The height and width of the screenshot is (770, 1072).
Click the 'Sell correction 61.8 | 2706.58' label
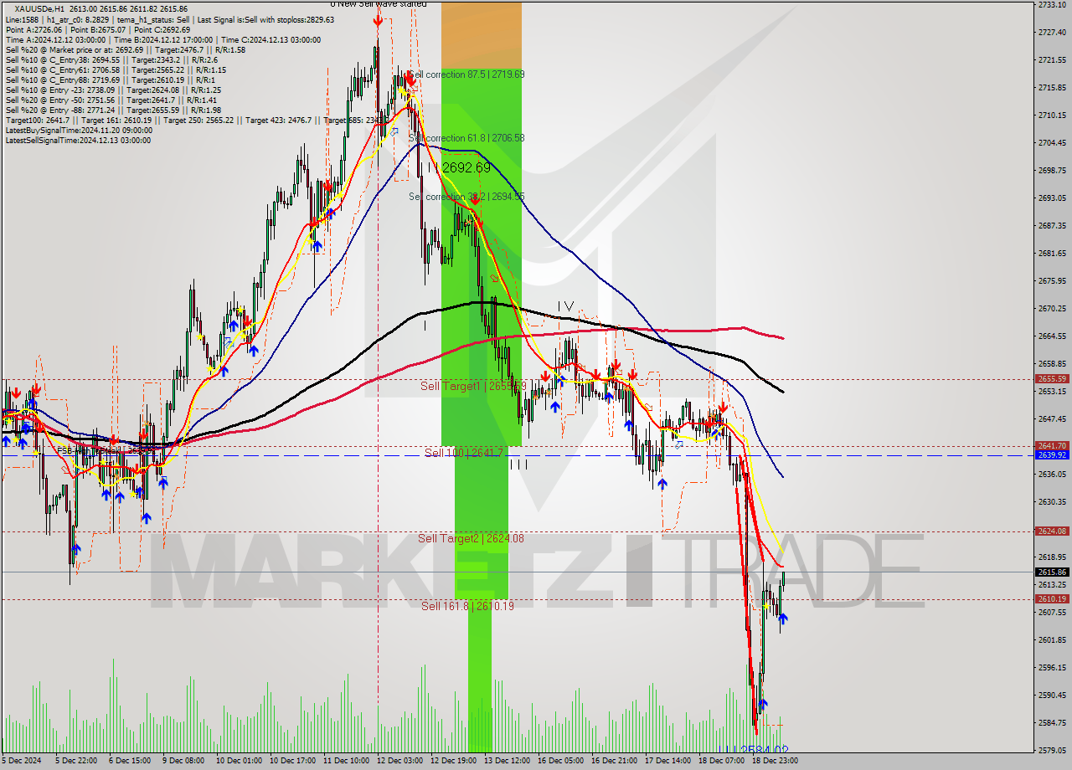pos(466,138)
